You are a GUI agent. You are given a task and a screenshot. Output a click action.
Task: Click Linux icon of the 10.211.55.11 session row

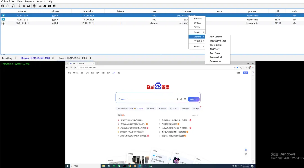pos(3,23)
